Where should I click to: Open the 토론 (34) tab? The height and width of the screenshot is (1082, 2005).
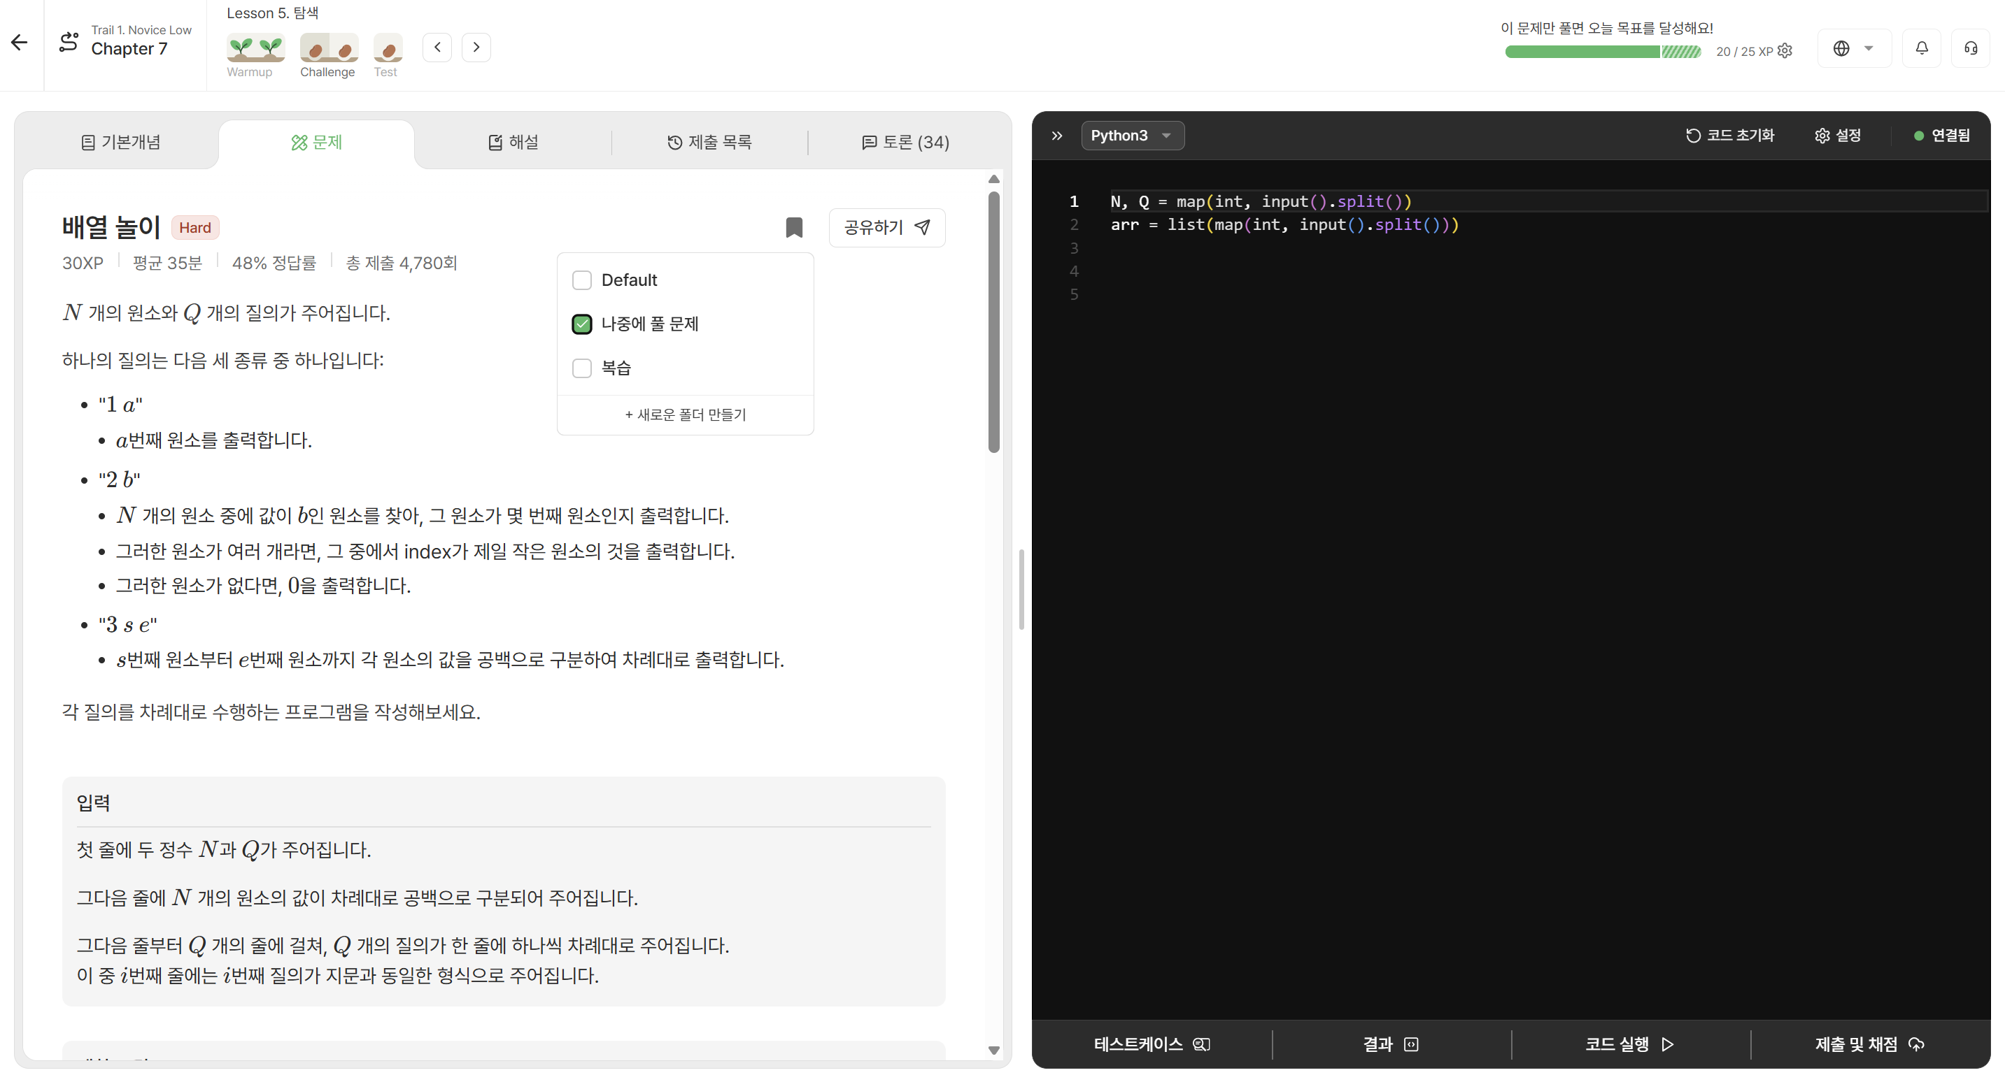905,142
